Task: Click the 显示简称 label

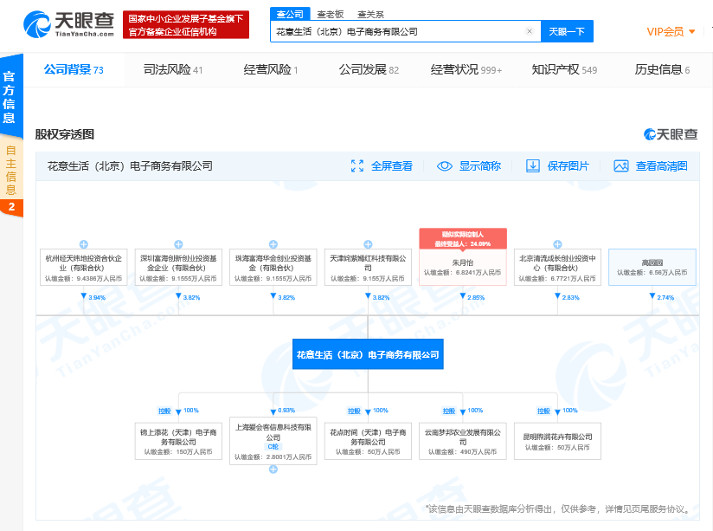Action: pos(479,165)
